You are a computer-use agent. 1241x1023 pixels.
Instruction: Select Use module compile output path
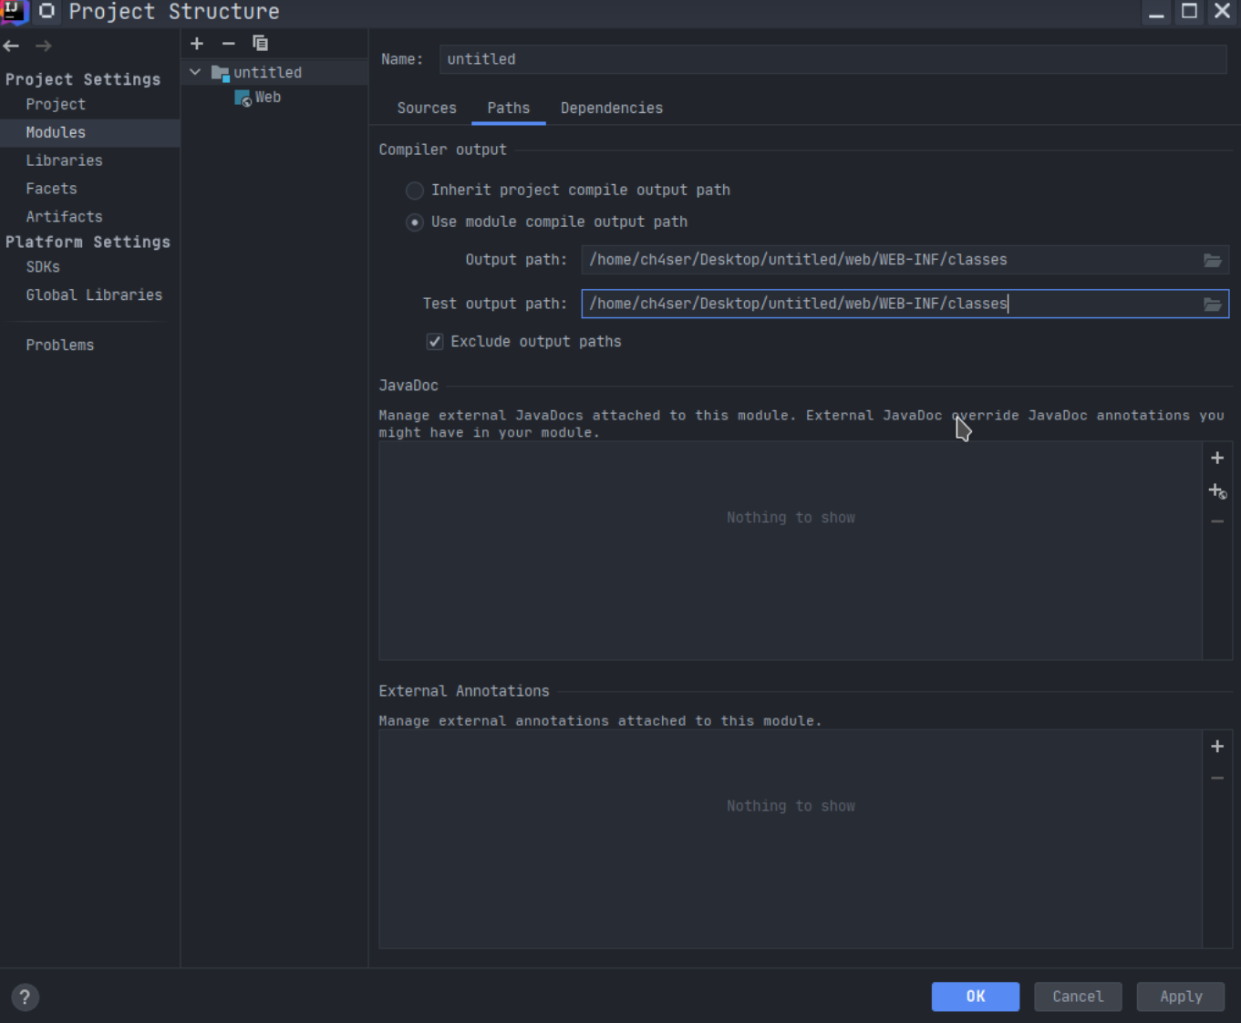pos(415,222)
